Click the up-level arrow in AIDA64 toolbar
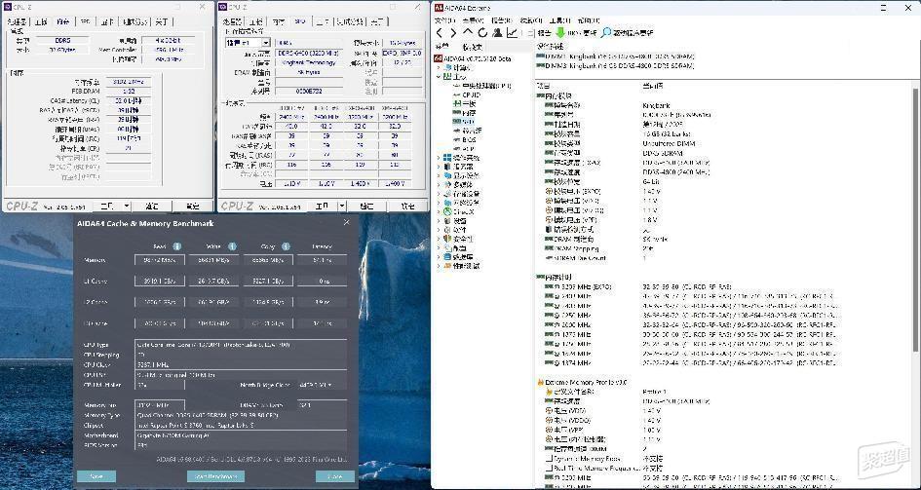 [x=468, y=32]
